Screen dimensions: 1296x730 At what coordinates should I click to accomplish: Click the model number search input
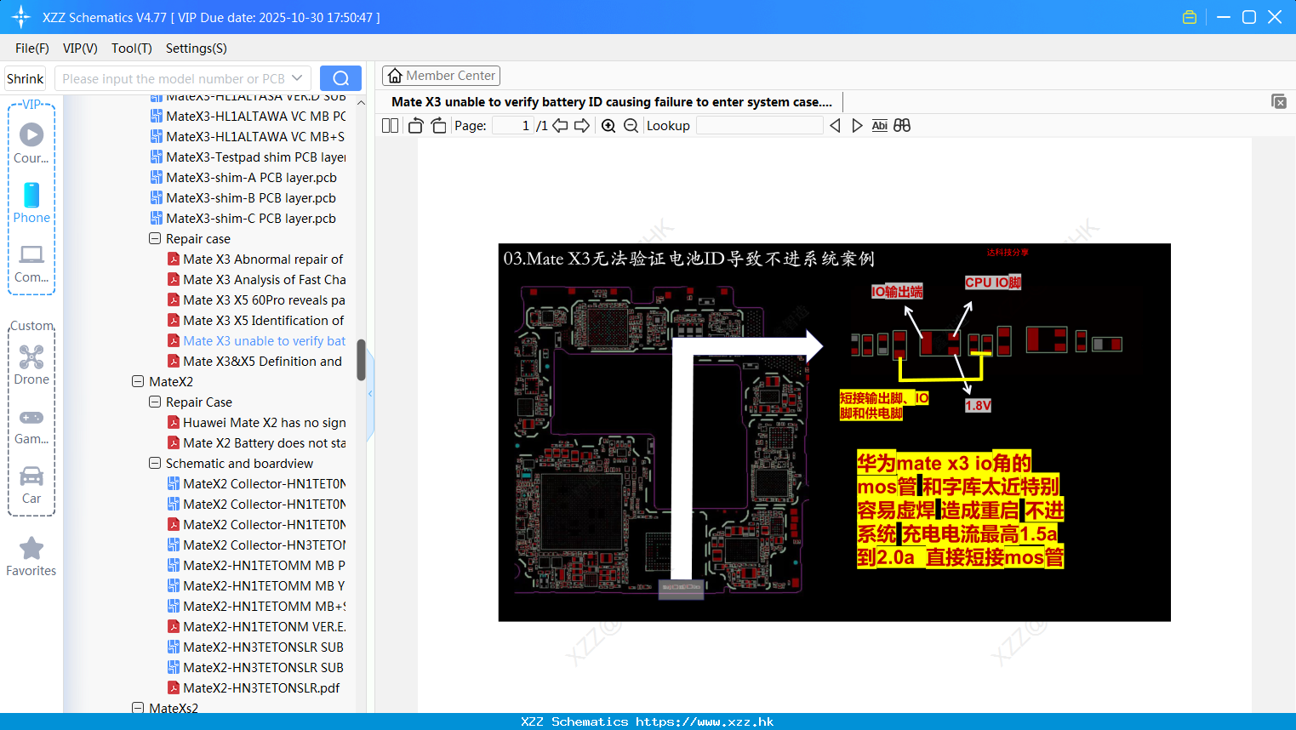tap(173, 78)
